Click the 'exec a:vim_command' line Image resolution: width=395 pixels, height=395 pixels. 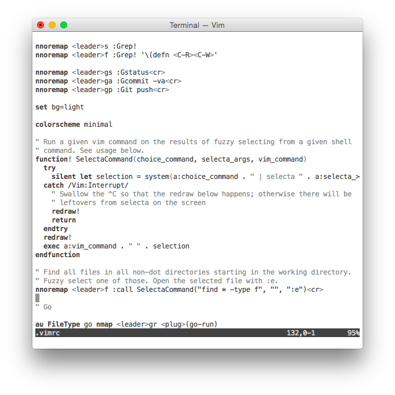[116, 246]
